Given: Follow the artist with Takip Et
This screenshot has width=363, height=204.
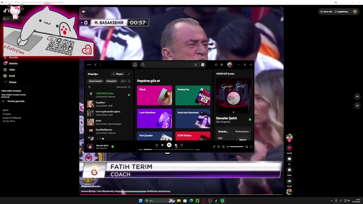Looking at the screenshot, I should [x=243, y=139].
